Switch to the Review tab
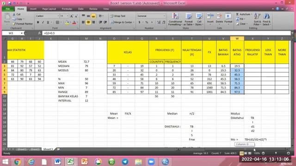This screenshot has height=166, width=296. point(93,9)
